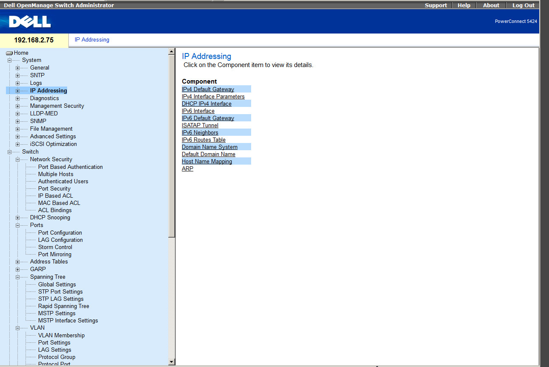Expand the General tree node
Viewport: 549px width, 367px height.
[x=17, y=68]
